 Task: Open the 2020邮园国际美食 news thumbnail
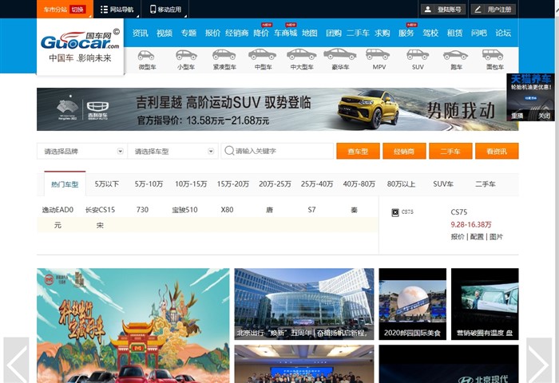[413, 304]
